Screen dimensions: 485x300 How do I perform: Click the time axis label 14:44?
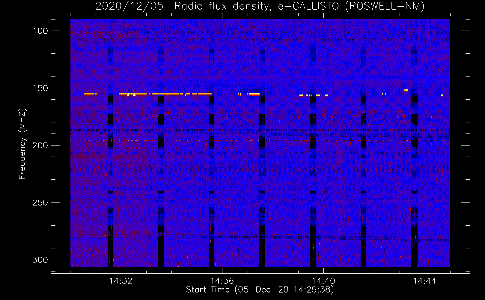tap(425, 281)
